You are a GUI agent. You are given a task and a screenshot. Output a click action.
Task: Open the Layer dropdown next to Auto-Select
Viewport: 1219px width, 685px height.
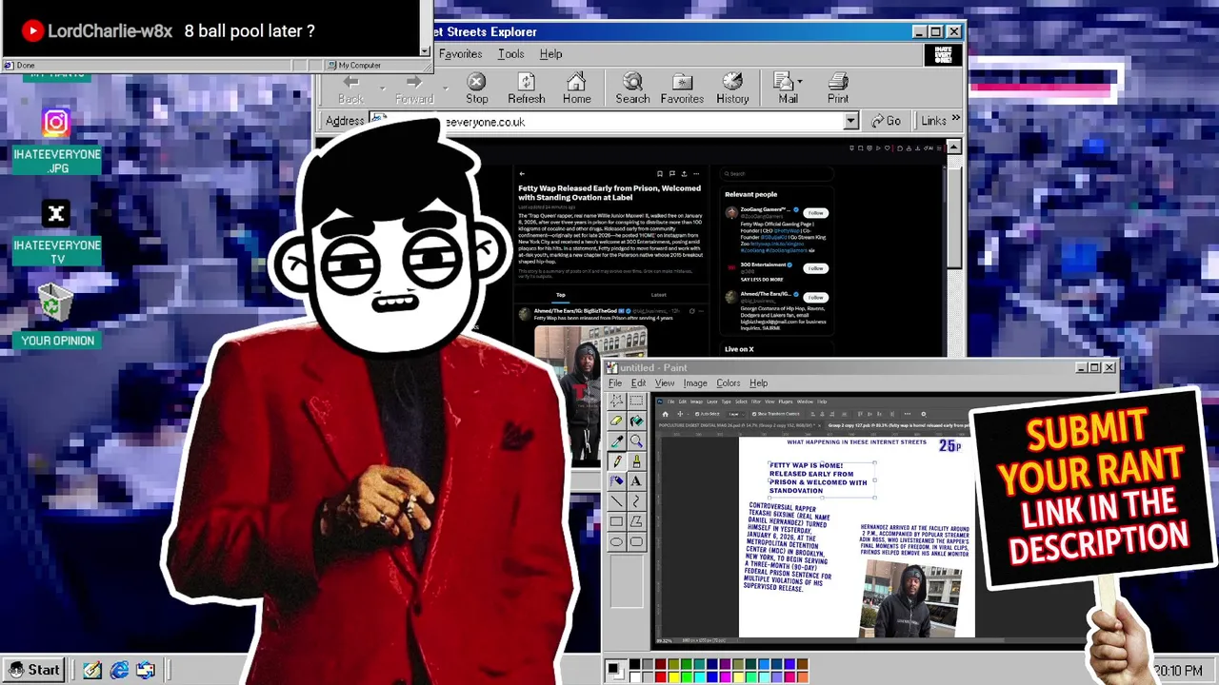735,414
